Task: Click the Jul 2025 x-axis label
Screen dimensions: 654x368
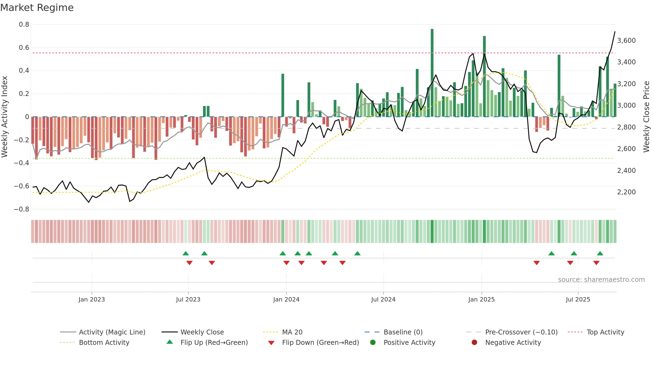Action: [x=578, y=299]
